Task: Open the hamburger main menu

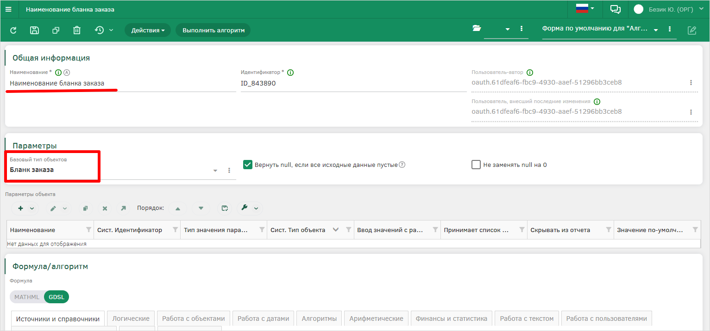Action: 8,9
